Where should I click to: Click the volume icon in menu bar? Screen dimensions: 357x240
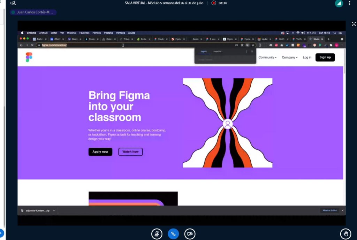[303, 33]
